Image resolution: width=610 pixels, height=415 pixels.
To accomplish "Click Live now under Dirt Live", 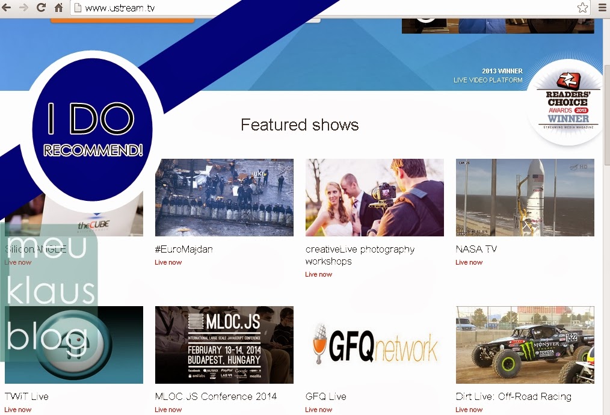I will (x=469, y=410).
